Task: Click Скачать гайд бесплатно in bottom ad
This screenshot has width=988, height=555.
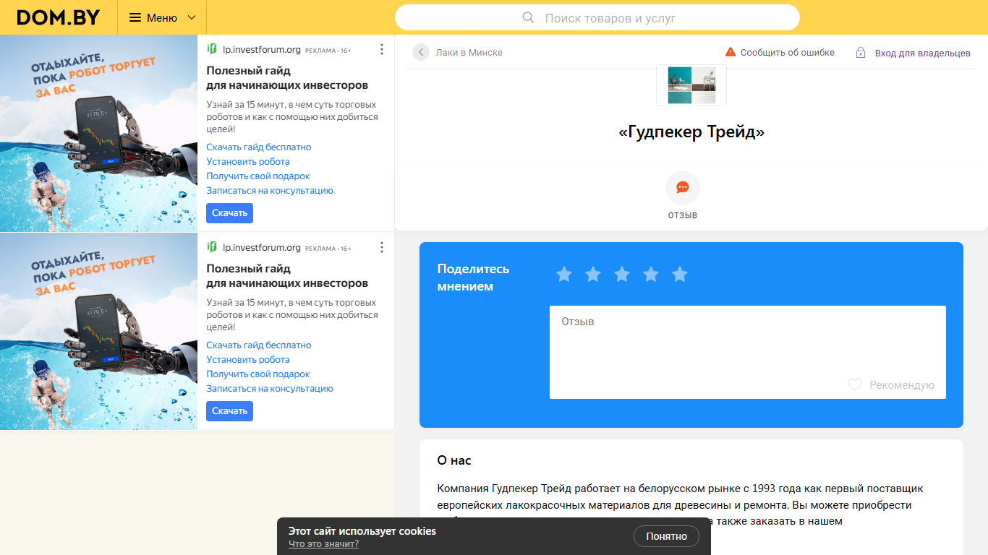Action: pos(259,345)
